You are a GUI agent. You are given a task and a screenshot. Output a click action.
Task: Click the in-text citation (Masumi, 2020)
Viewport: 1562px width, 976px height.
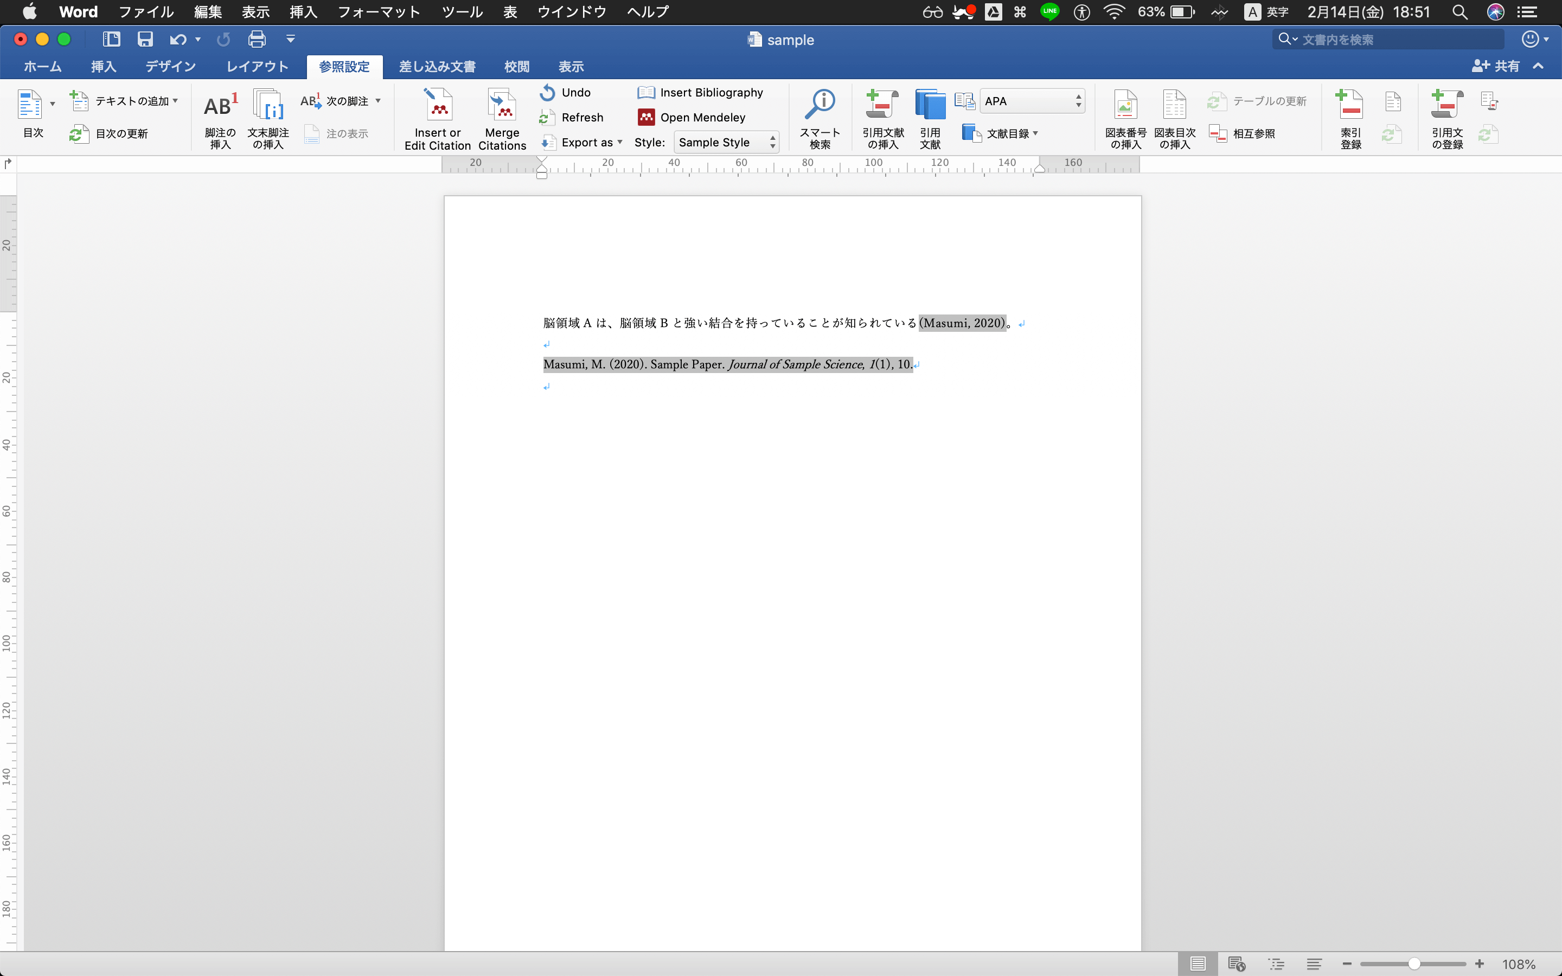tap(962, 323)
